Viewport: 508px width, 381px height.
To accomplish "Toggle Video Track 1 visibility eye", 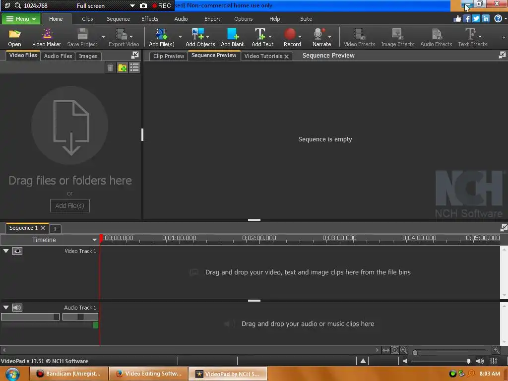I will tap(17, 251).
